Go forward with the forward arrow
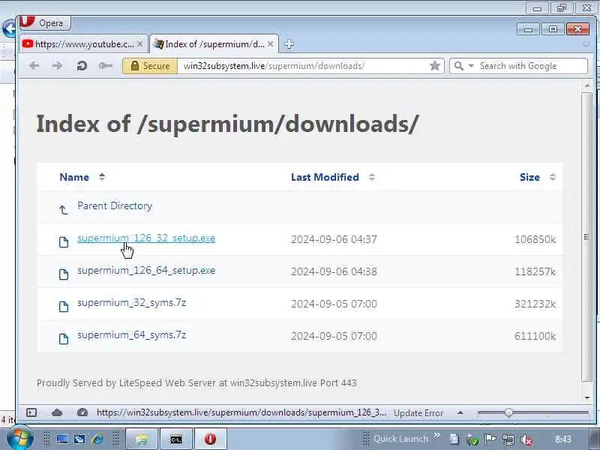Viewport: 600px width, 450px height. 58,66
